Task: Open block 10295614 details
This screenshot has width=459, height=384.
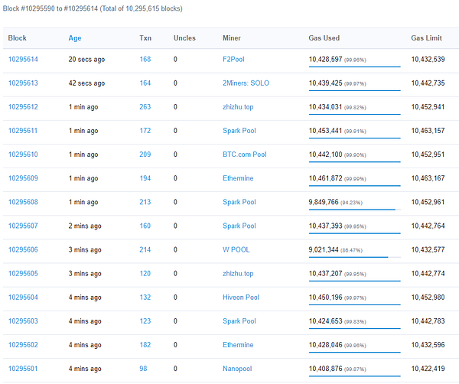Action: tap(23, 60)
